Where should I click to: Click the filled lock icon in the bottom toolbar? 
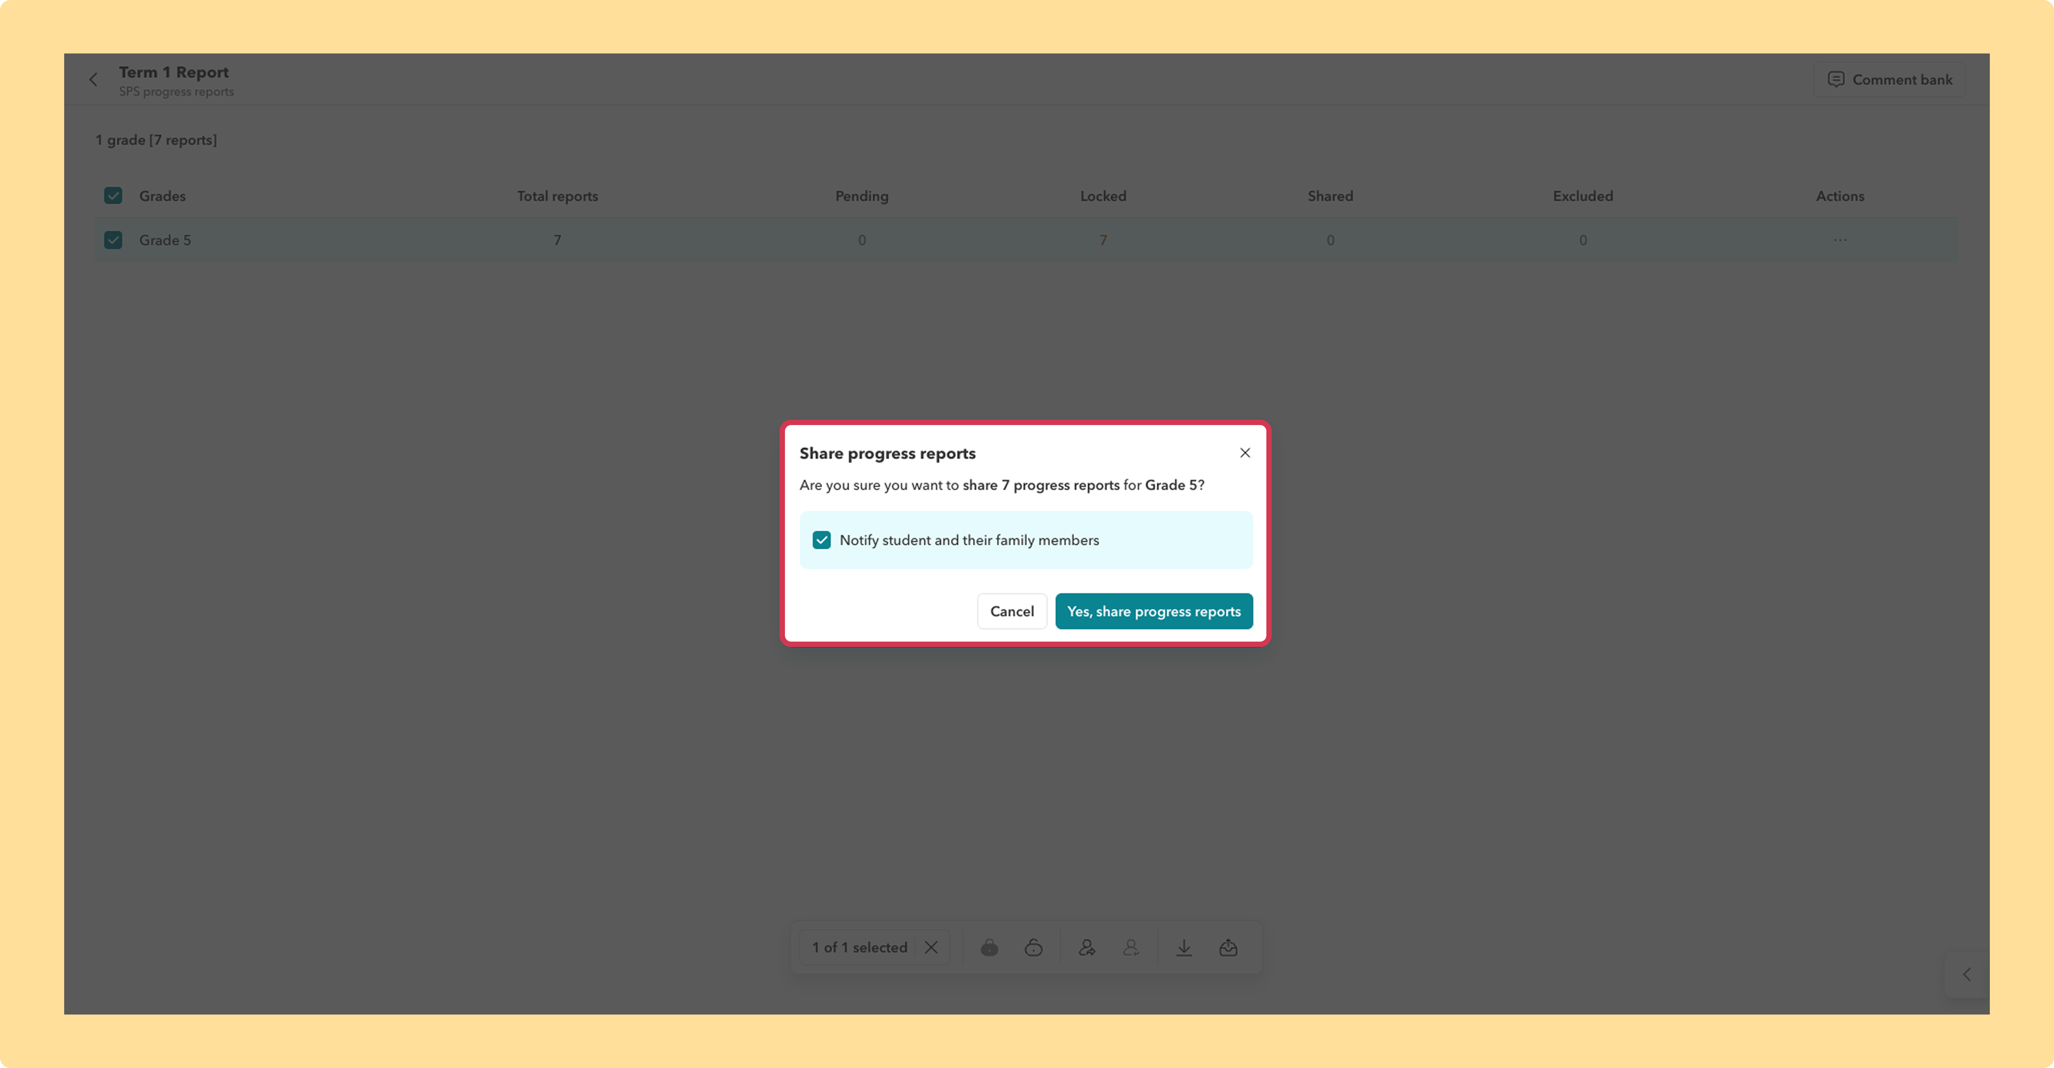click(990, 948)
